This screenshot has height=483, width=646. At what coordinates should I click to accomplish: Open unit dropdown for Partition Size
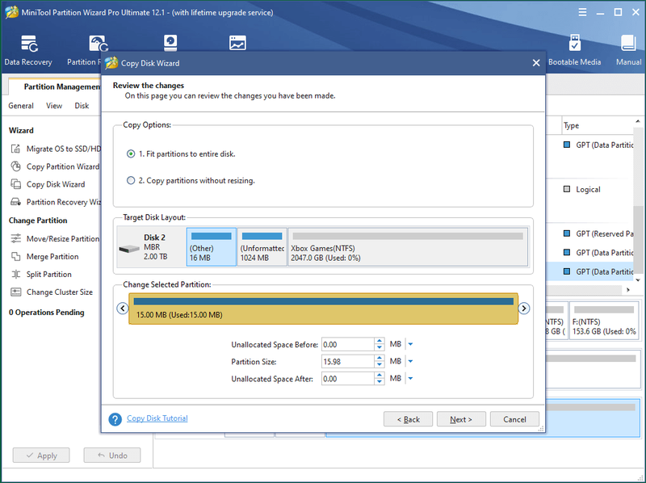tap(410, 361)
